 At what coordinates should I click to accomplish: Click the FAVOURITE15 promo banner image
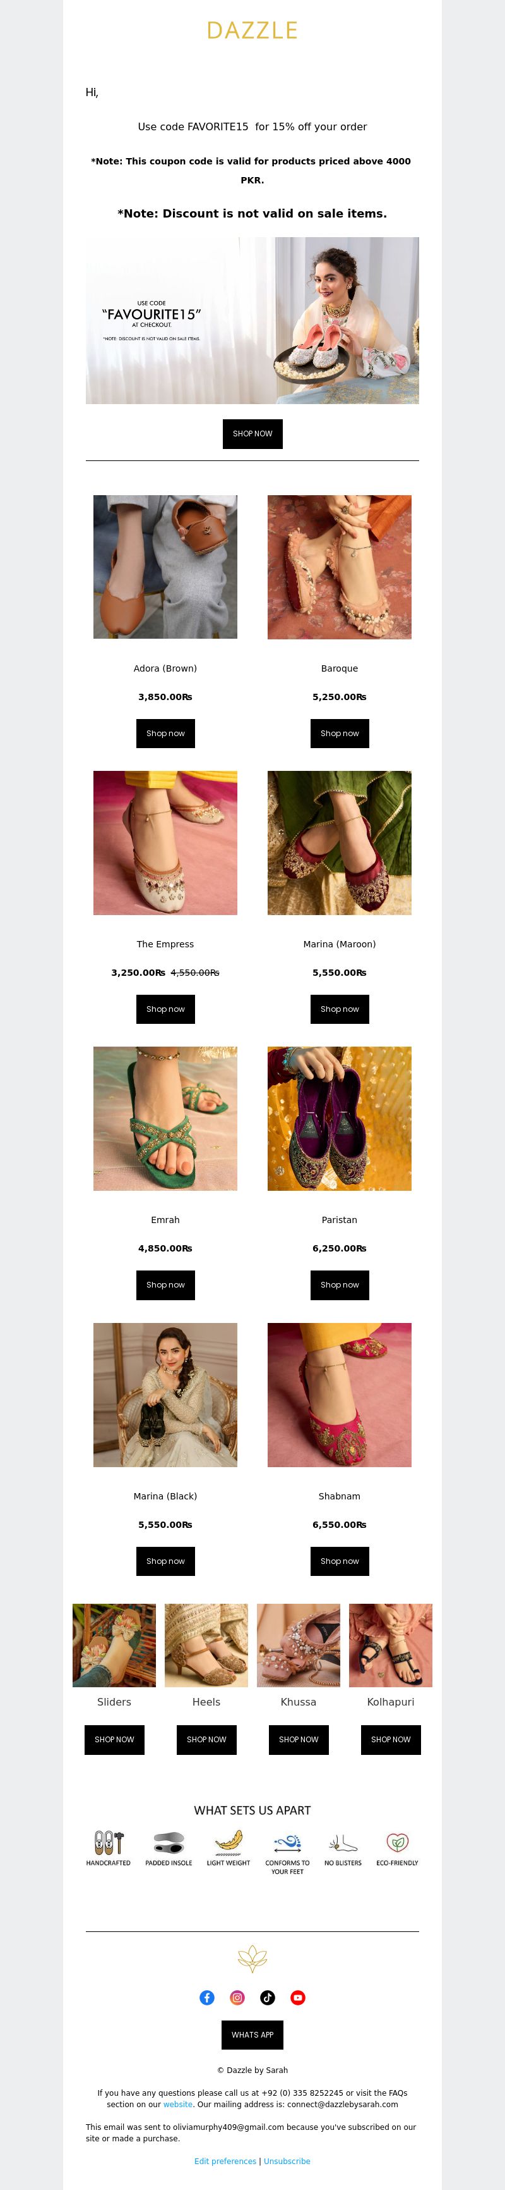(252, 321)
